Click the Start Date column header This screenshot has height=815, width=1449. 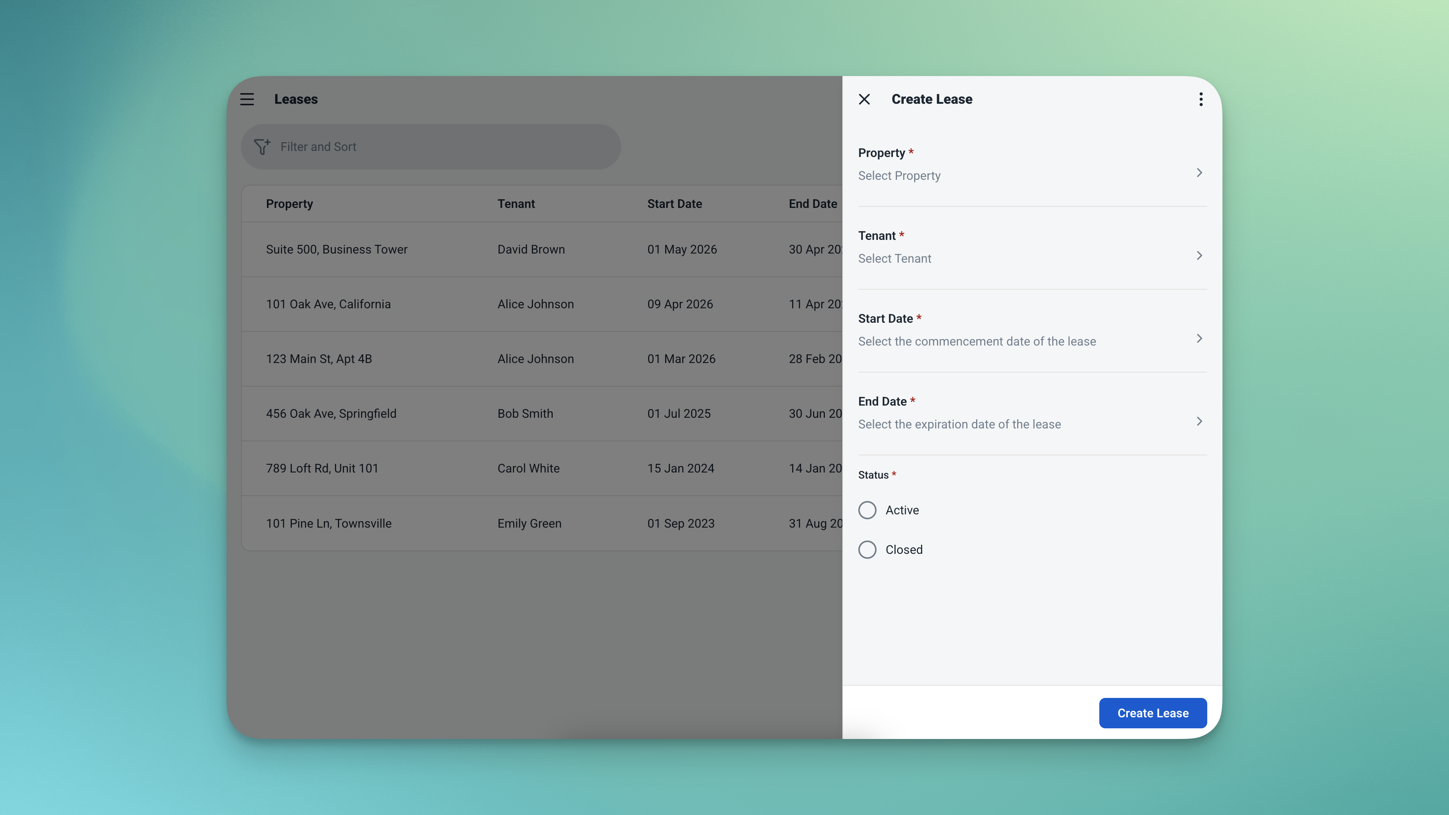[674, 204]
